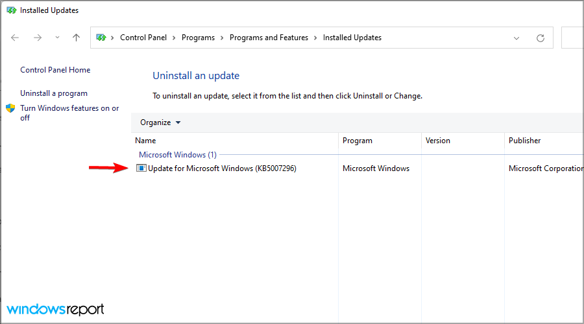
Task: Click the Up directory arrow
Action: pos(76,38)
